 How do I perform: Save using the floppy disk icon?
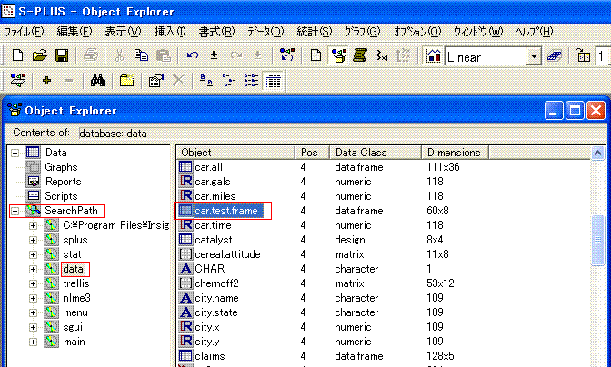click(x=62, y=55)
